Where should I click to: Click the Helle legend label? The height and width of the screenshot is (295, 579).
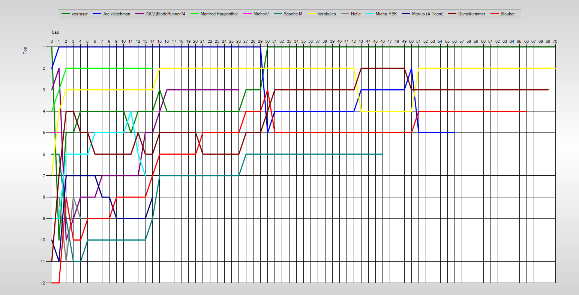coord(356,14)
